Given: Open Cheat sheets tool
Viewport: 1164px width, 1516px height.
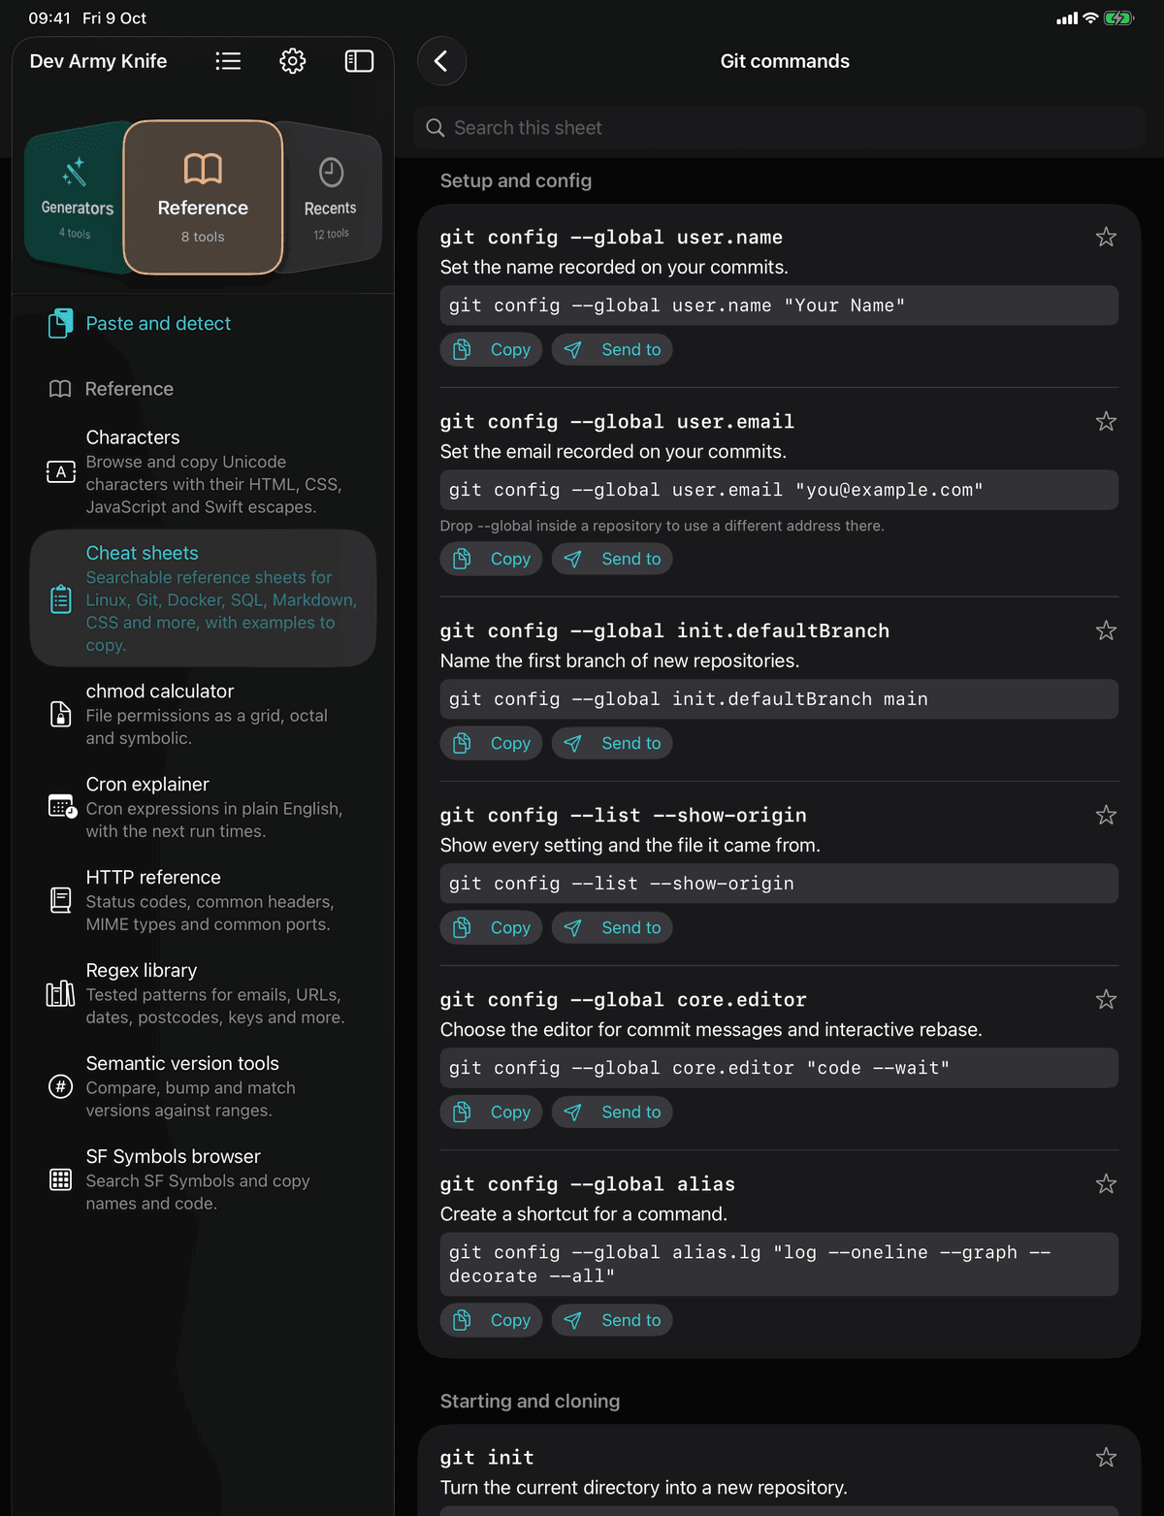Looking at the screenshot, I should (203, 598).
